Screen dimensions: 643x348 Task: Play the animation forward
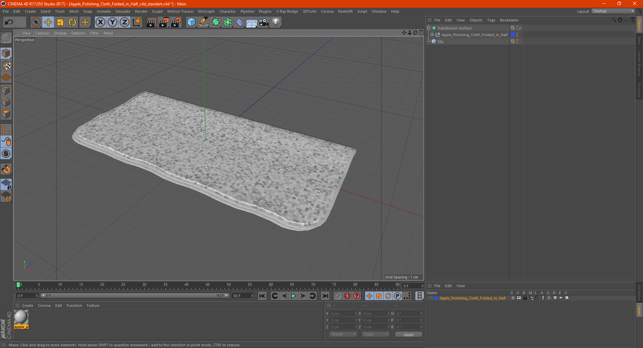point(293,296)
